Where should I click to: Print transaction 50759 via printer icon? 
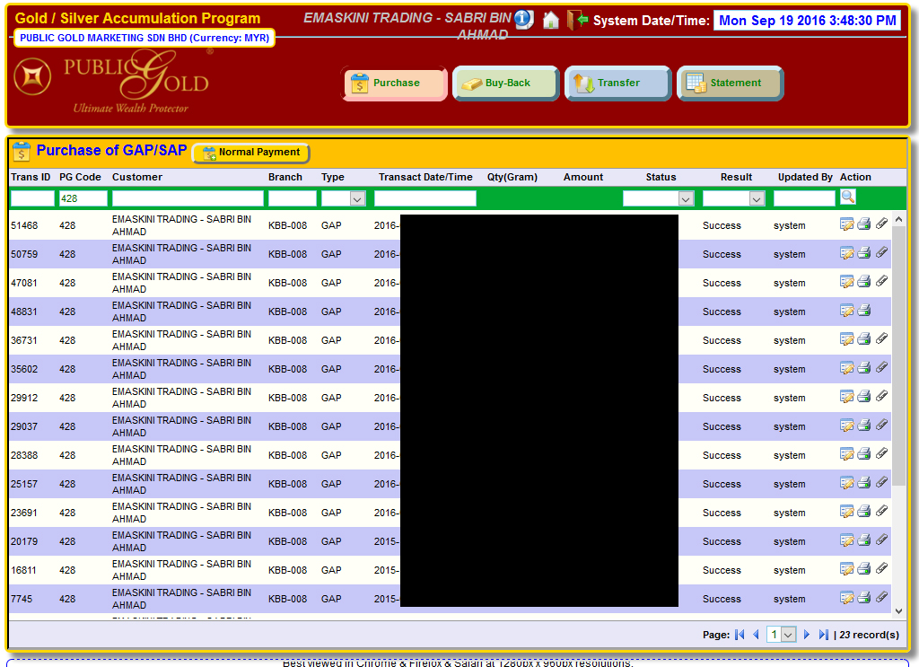pos(864,252)
